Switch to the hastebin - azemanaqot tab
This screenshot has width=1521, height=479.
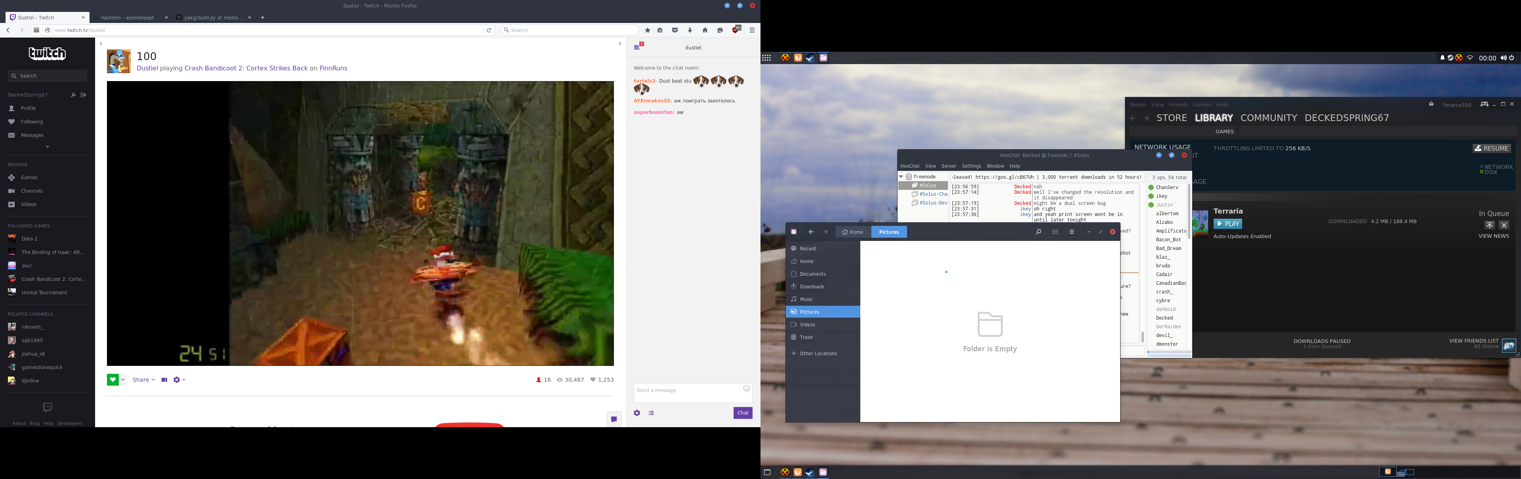pos(131,18)
